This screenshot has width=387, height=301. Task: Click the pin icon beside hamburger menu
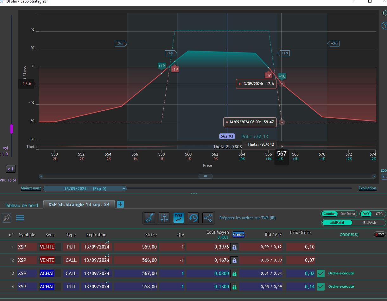pyautogui.click(x=7, y=218)
